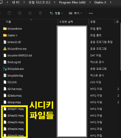Click the file name d2key04.mpq
Viewport: 121px width, 138px height.
[15, 129]
